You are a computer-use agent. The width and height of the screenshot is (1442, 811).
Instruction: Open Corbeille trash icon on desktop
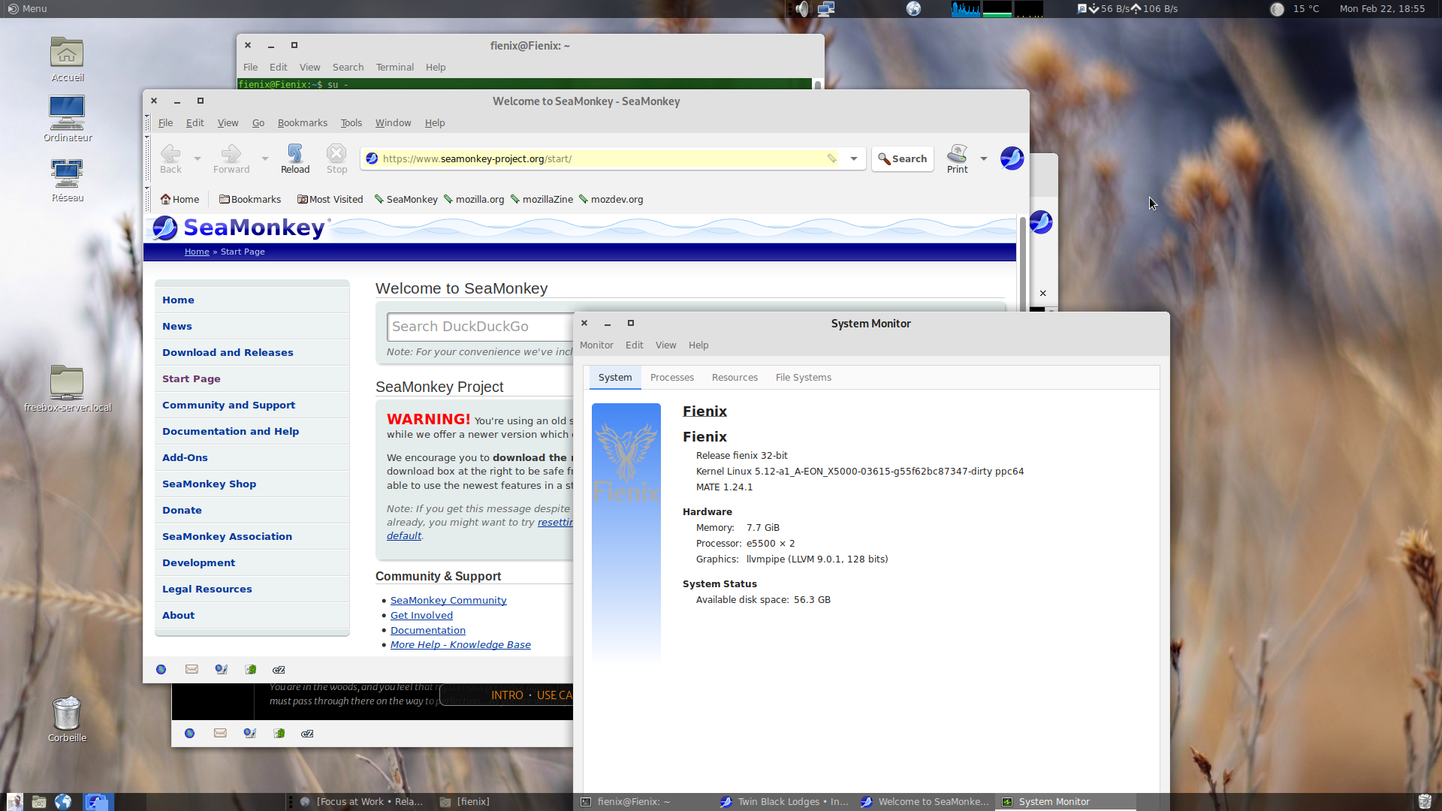click(x=67, y=713)
